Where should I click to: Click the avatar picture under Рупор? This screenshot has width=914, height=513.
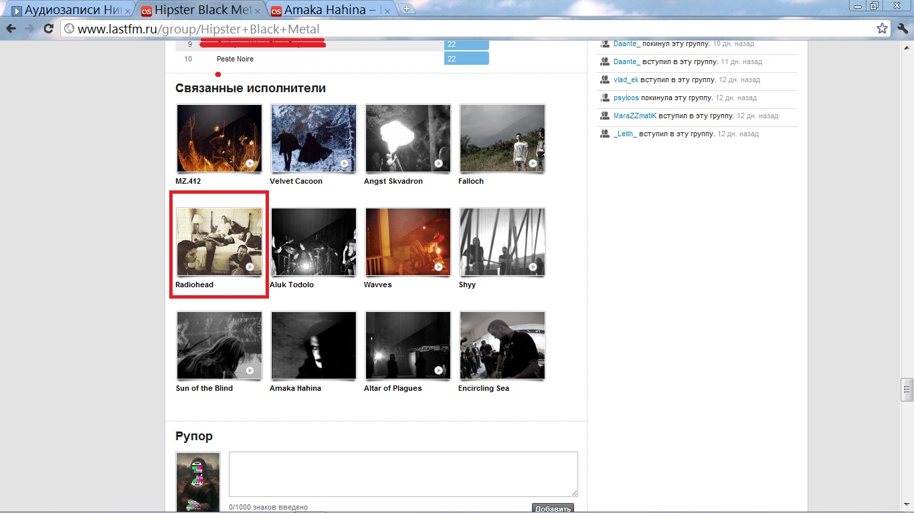[197, 482]
